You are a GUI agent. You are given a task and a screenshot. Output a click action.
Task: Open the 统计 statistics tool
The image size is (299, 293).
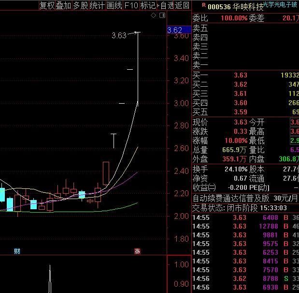[x=97, y=5]
